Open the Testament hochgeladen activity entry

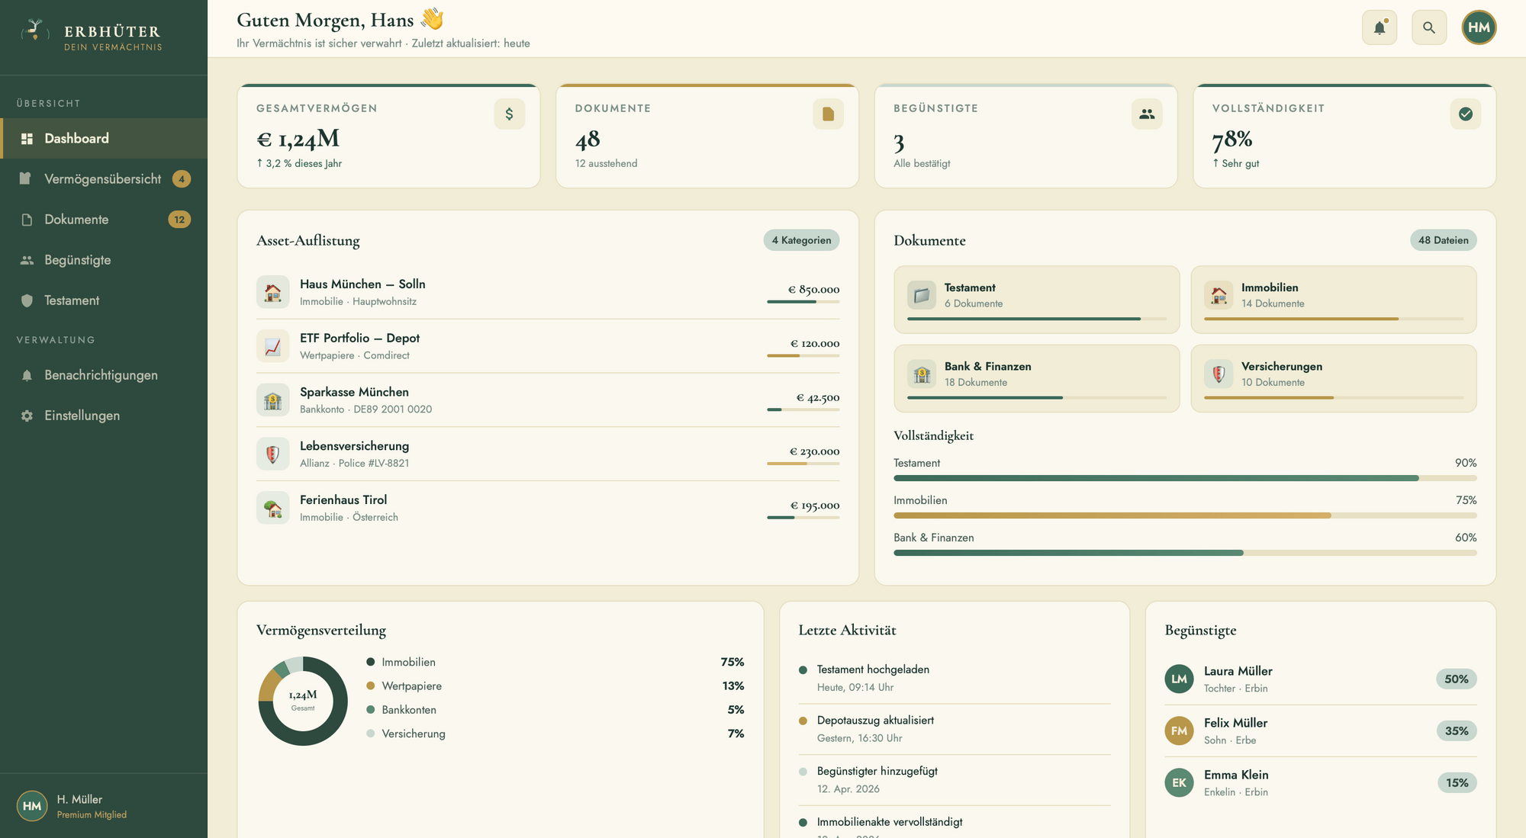(x=873, y=669)
